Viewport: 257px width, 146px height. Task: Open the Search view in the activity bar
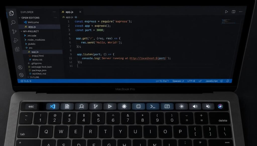tap(13, 22)
